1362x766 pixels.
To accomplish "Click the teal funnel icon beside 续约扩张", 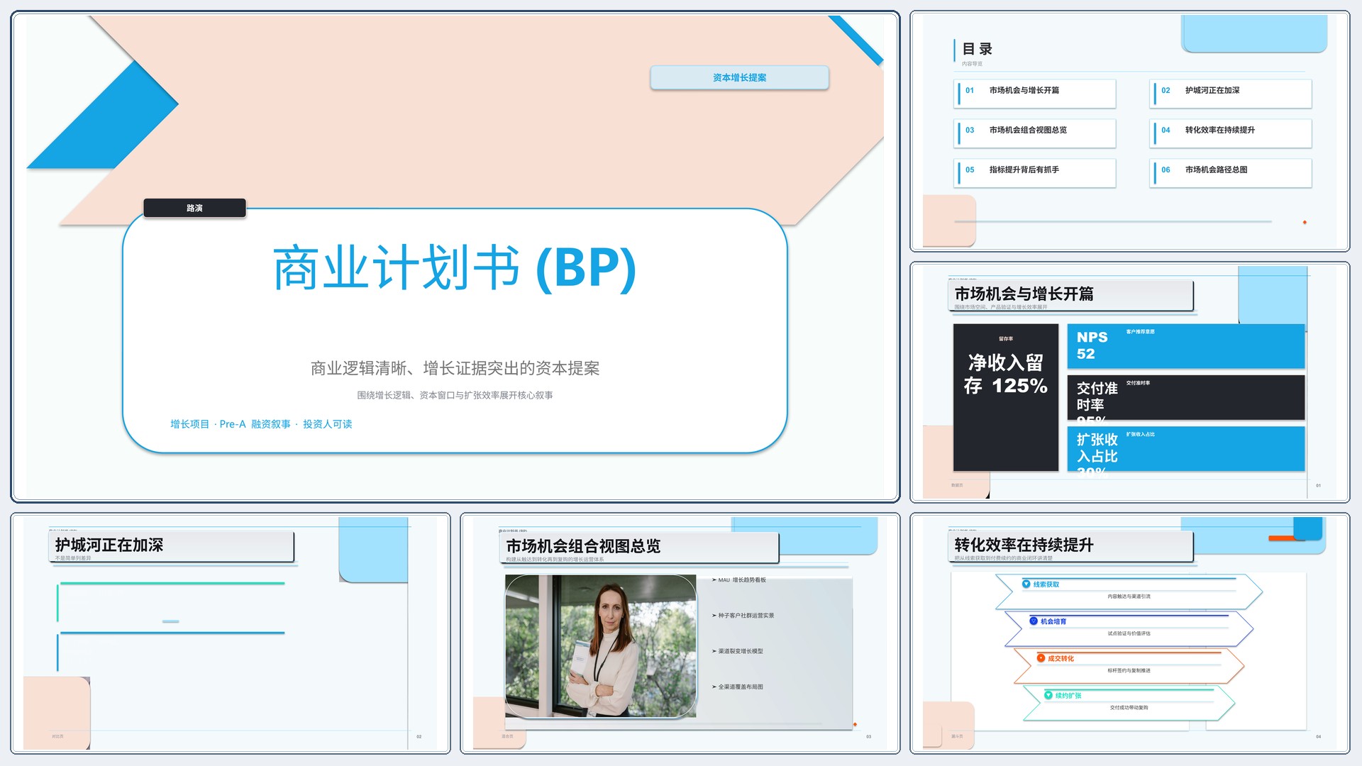I will tap(1048, 695).
